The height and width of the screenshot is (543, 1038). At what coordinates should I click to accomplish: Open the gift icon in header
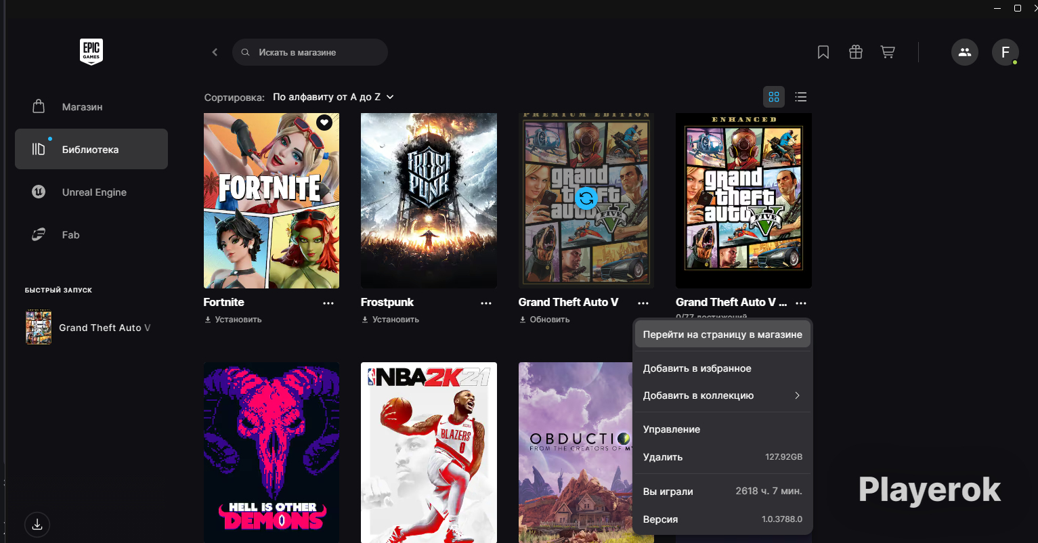pos(856,52)
